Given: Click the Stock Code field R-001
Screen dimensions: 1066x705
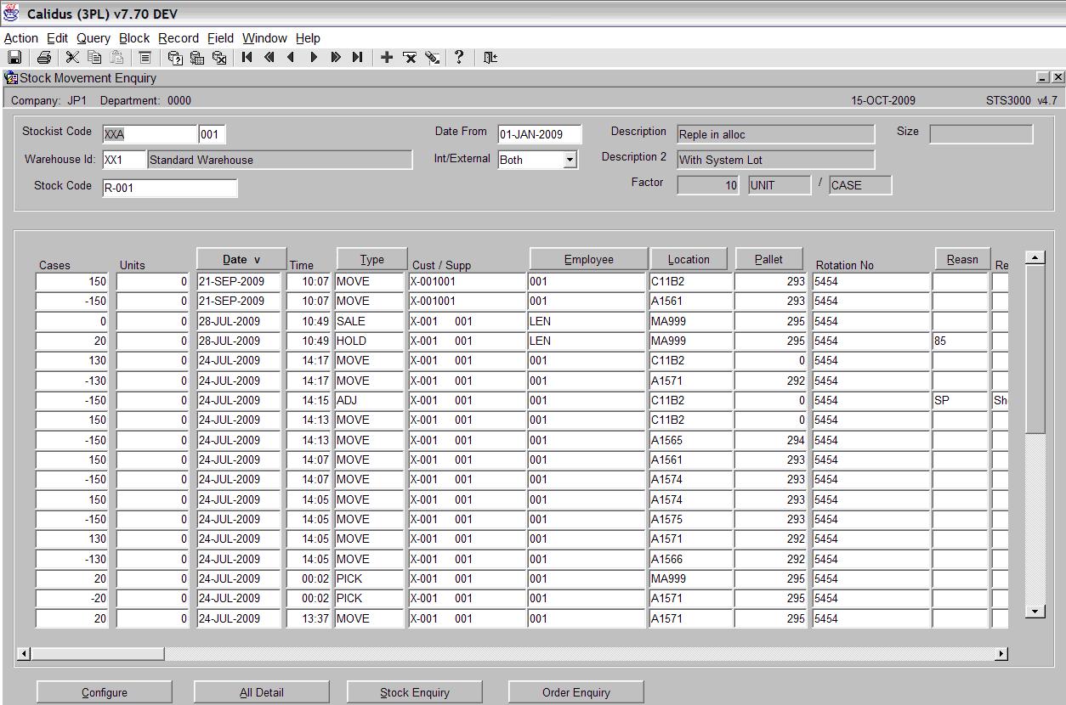Looking at the screenshot, I should coord(170,188).
